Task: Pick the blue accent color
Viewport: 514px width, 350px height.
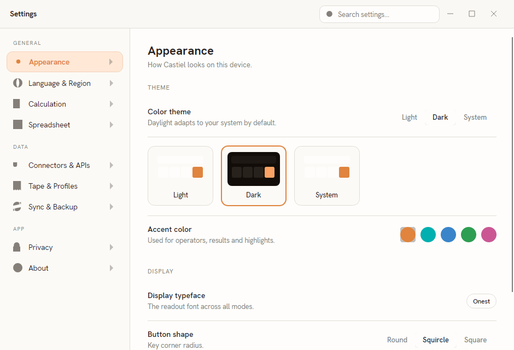Action: [x=448, y=235]
